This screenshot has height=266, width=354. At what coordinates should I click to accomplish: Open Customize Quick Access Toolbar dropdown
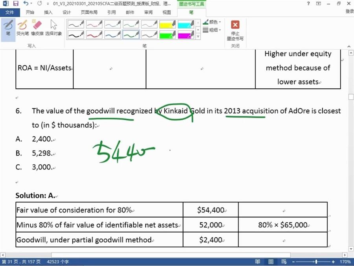point(48,4)
